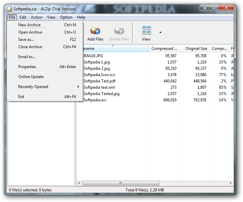Open the View dropdown arrow in toolbar

coord(160,33)
